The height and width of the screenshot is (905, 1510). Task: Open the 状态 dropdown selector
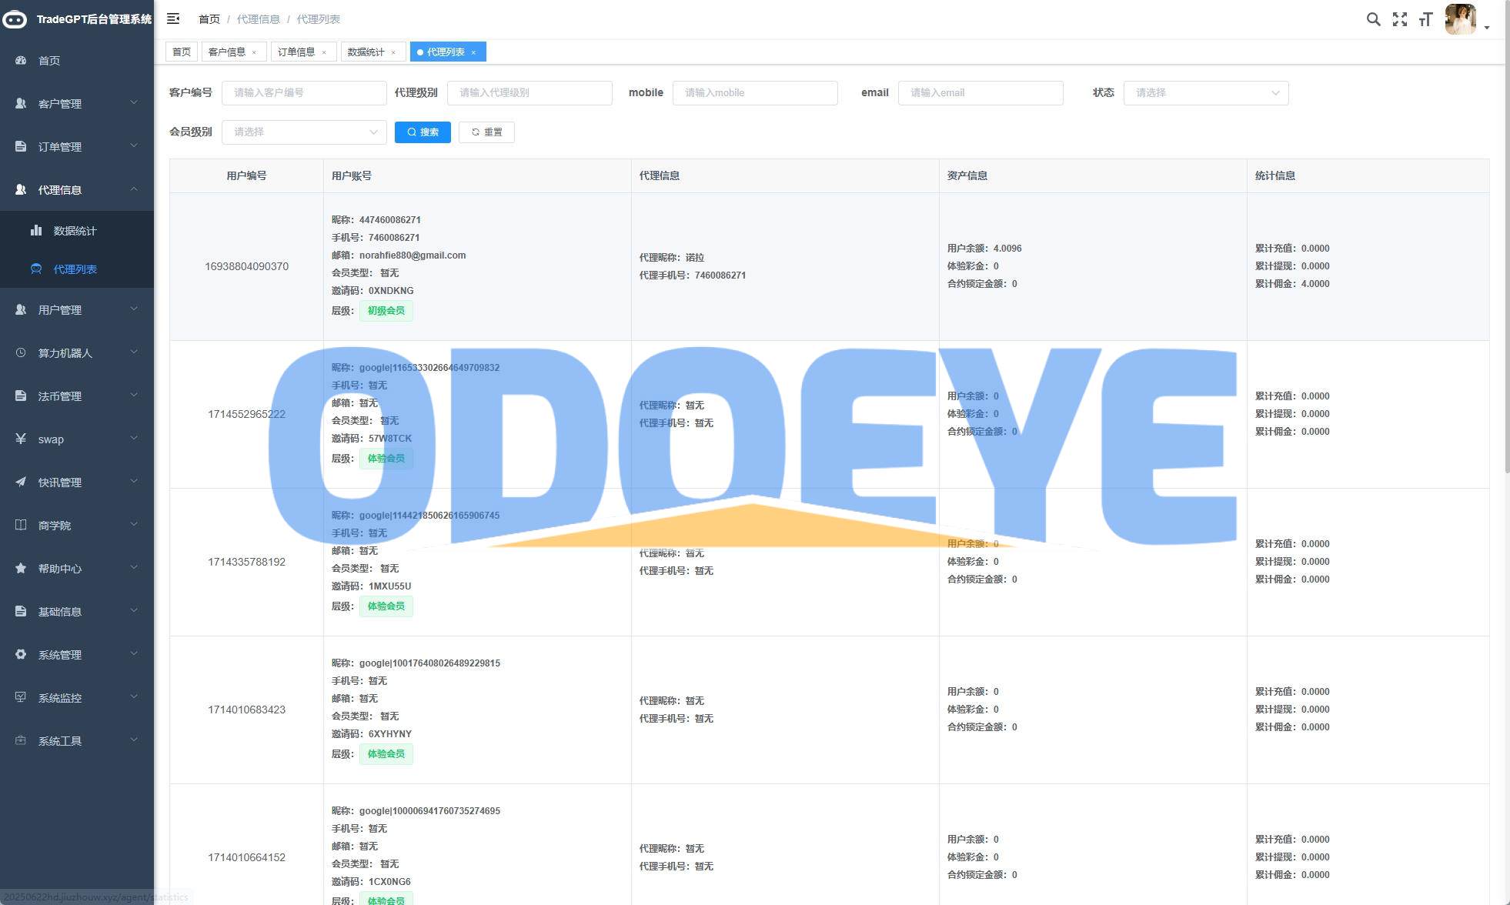(1205, 92)
